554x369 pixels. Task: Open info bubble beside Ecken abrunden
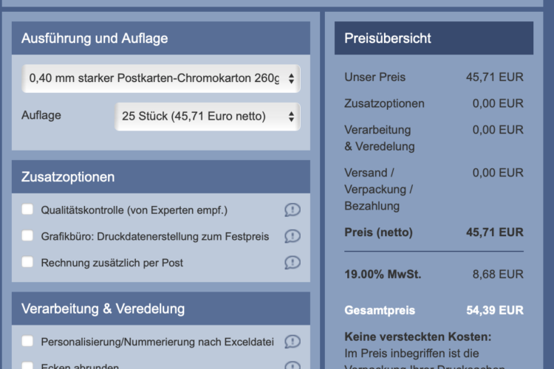(x=293, y=365)
